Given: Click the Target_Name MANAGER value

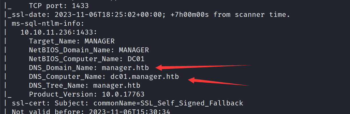Looking at the screenshot, I should [100, 41].
